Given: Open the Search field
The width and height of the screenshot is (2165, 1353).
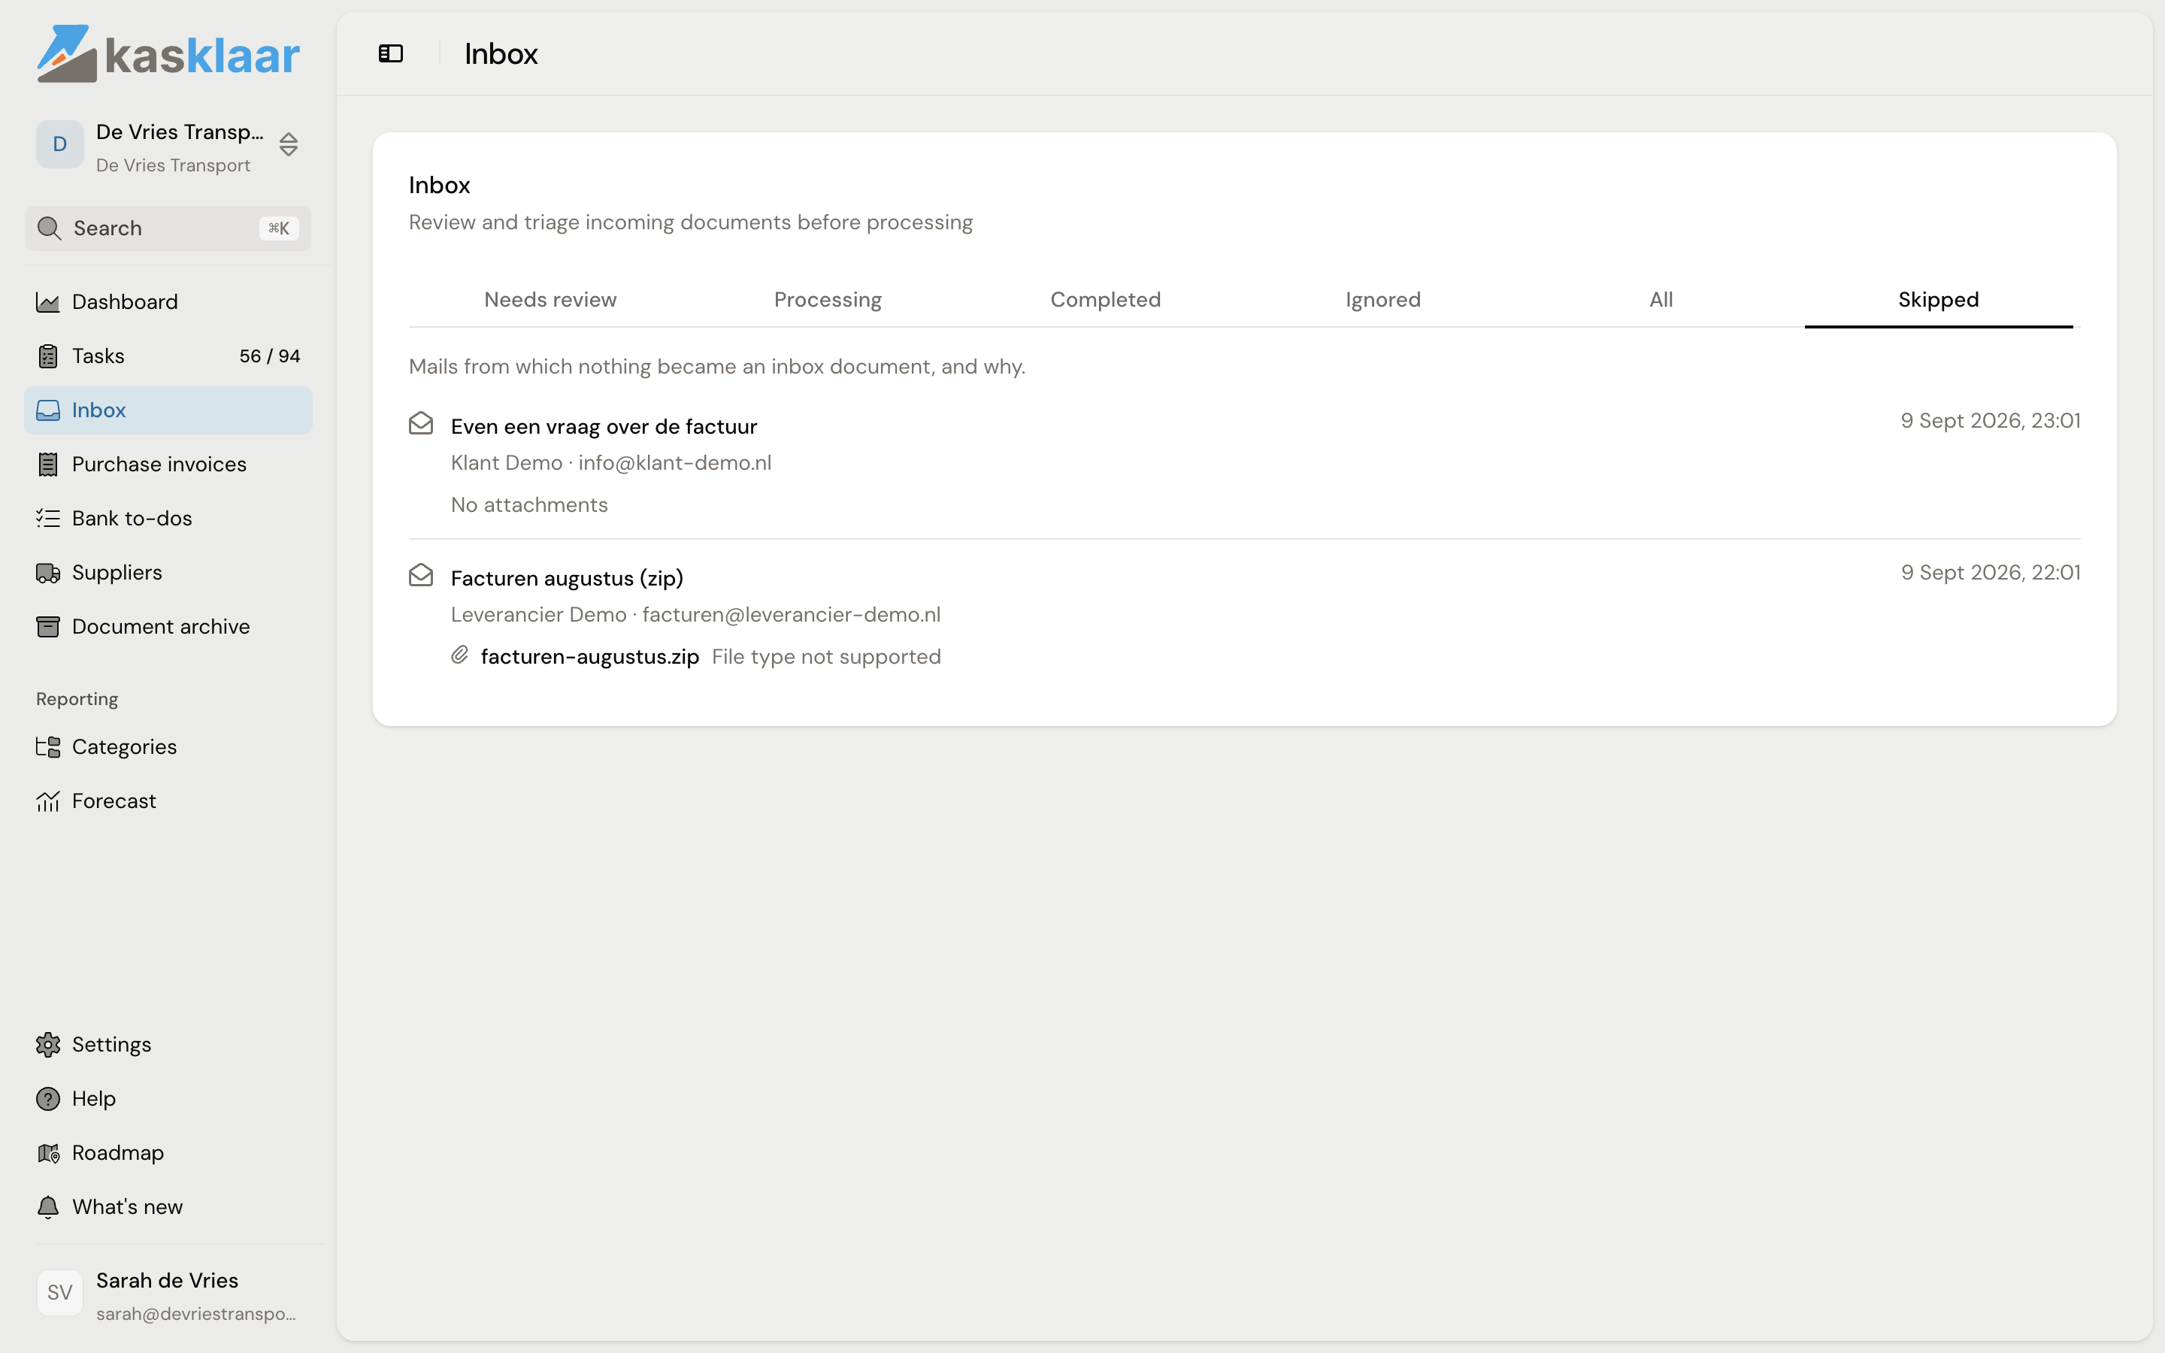Looking at the screenshot, I should pyautogui.click(x=168, y=229).
